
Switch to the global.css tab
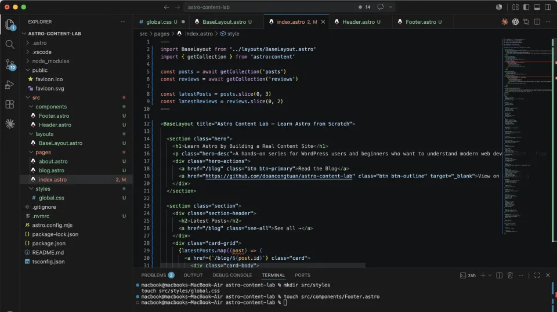click(162, 22)
